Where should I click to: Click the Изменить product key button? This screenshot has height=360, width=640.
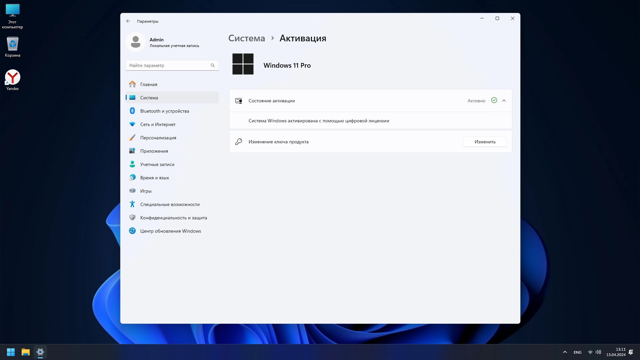485,142
